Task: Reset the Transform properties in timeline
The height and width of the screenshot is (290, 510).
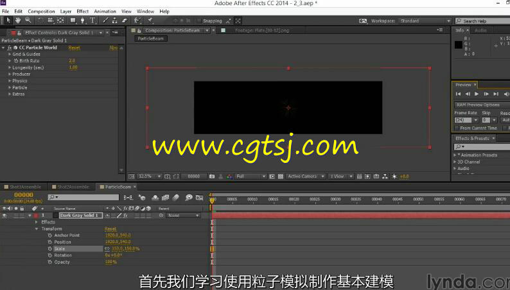Action: pos(110,229)
